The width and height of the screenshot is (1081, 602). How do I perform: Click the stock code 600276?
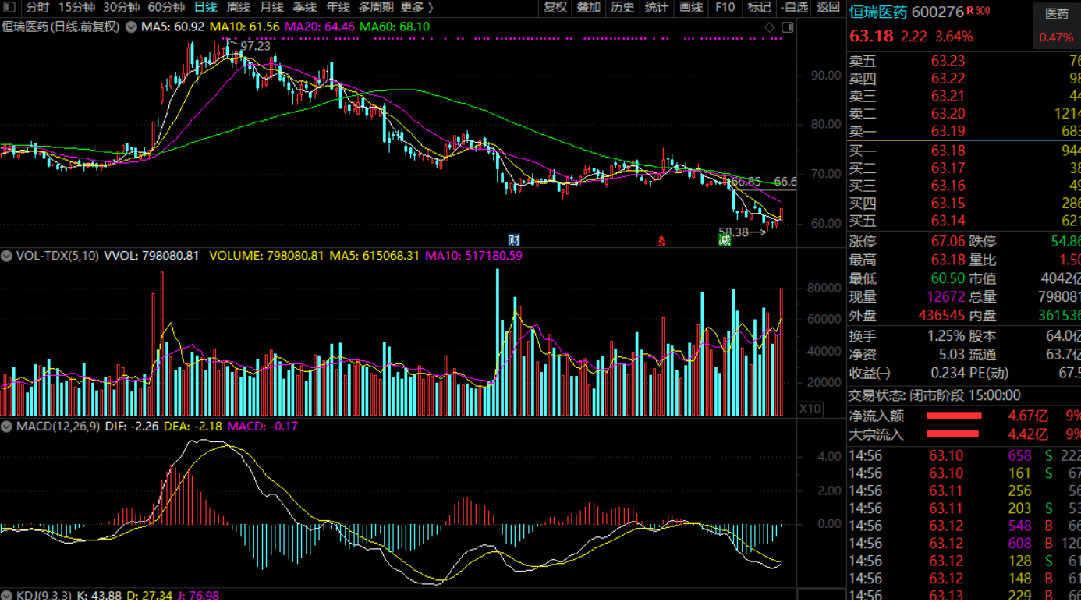(x=937, y=12)
